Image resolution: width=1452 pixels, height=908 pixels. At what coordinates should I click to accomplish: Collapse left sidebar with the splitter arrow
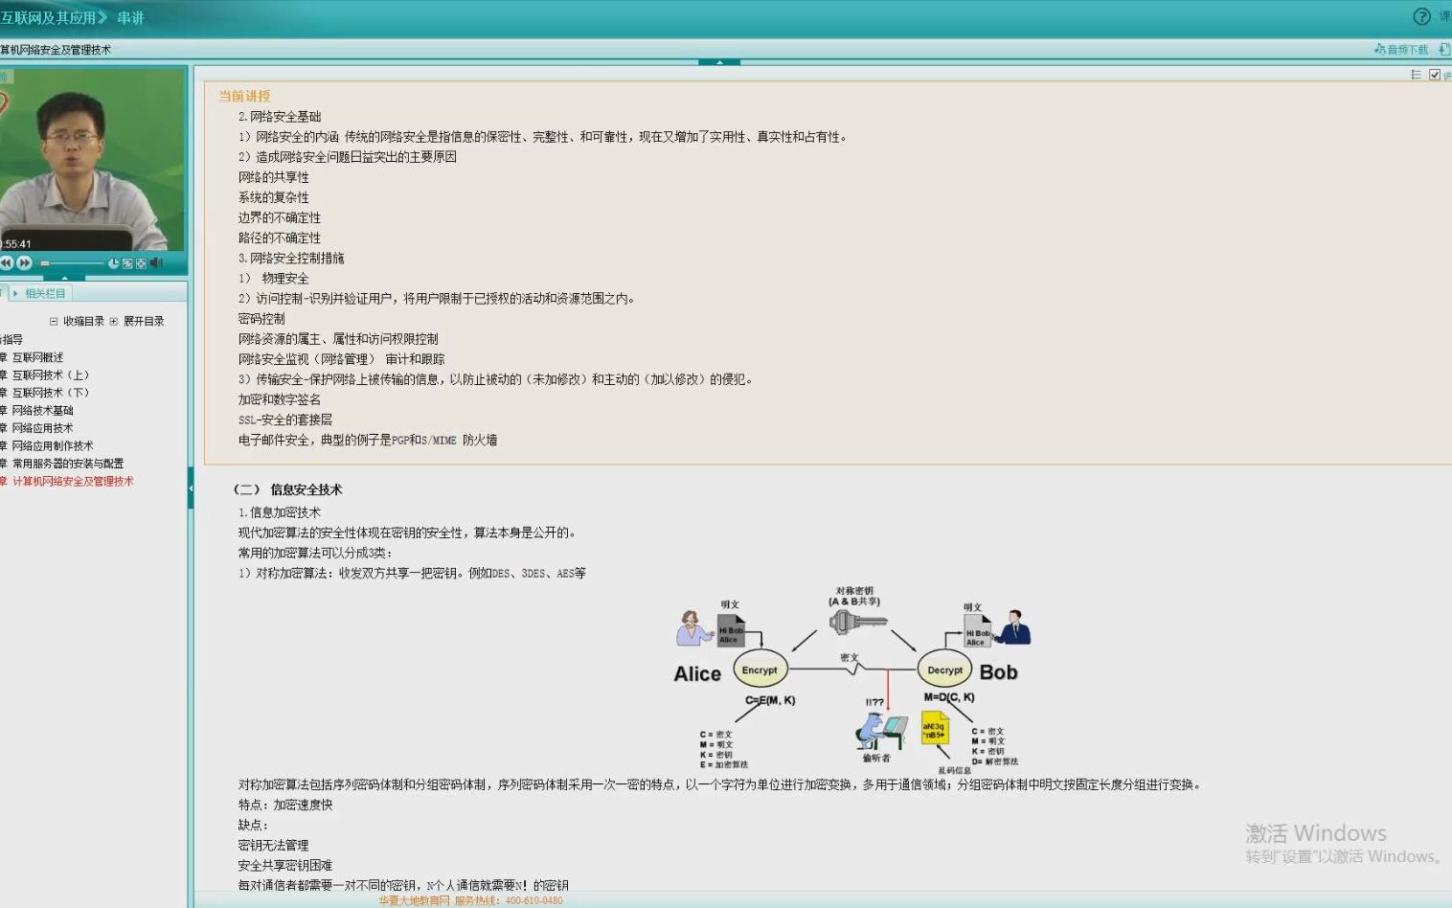pyautogui.click(x=191, y=488)
